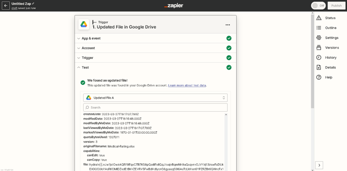Click the Settings gear icon
The height and width of the screenshot is (171, 347).
tap(319, 38)
